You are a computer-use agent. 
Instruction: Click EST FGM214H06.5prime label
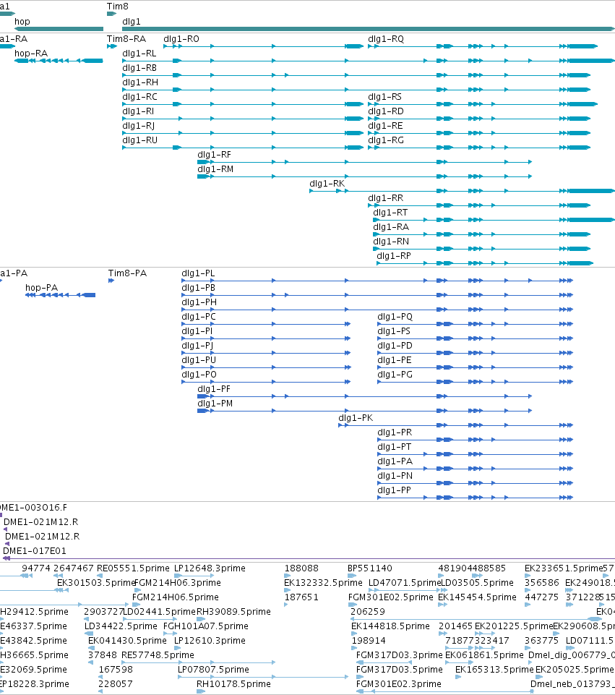(176, 597)
